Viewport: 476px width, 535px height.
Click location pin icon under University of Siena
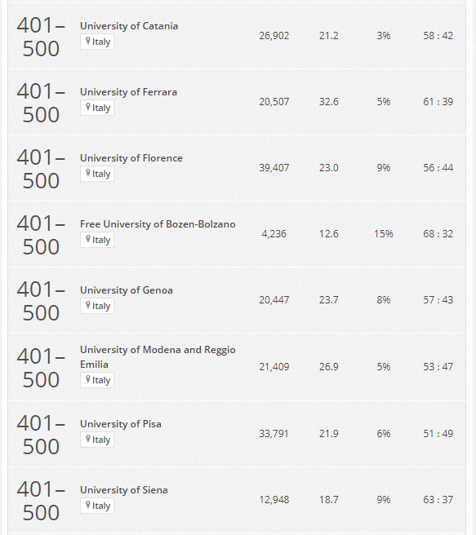(x=87, y=505)
